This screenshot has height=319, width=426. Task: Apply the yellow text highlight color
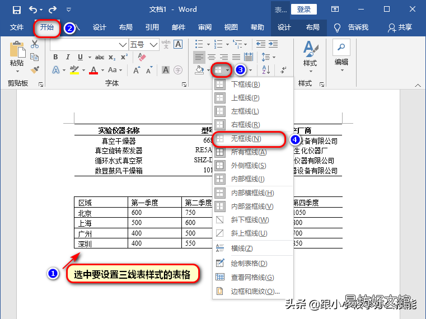click(x=74, y=70)
